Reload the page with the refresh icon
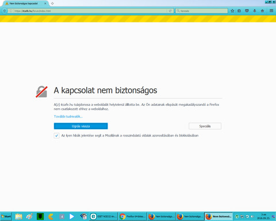Image resolution: width=276 pixels, height=221 pixels. pos(170,11)
